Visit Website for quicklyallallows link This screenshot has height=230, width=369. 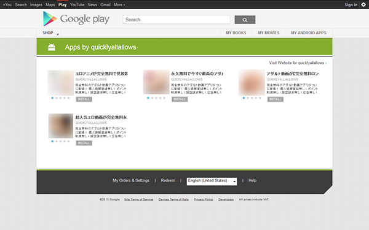click(298, 63)
